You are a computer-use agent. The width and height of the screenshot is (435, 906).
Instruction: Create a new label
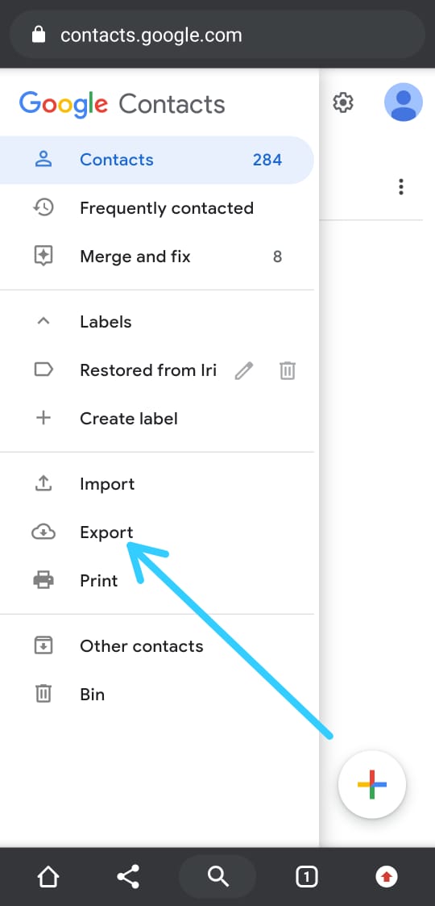coord(157,419)
